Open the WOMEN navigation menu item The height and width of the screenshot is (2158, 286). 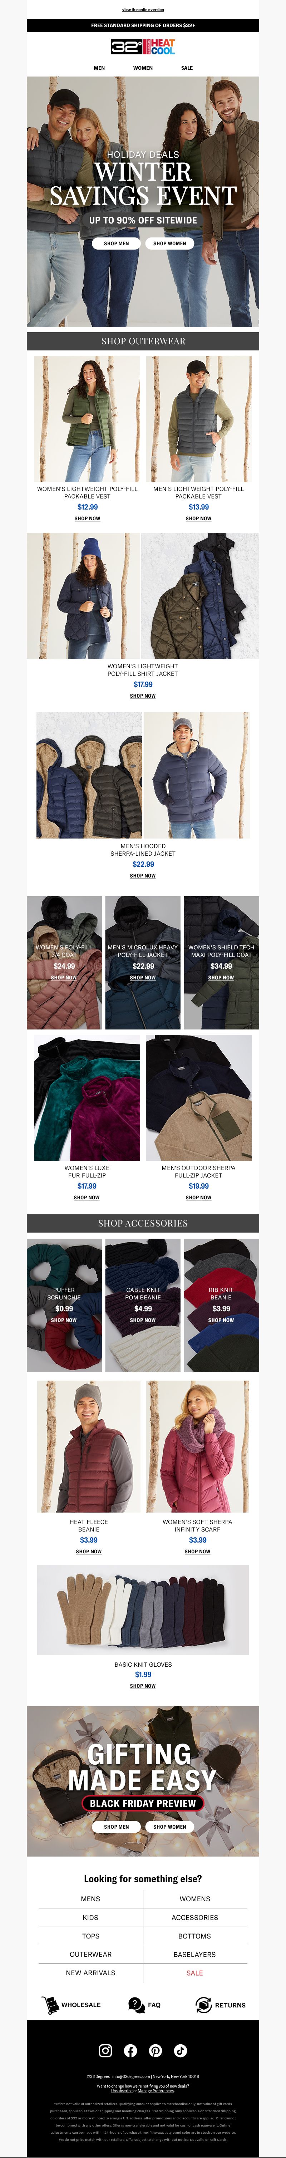coord(143,68)
